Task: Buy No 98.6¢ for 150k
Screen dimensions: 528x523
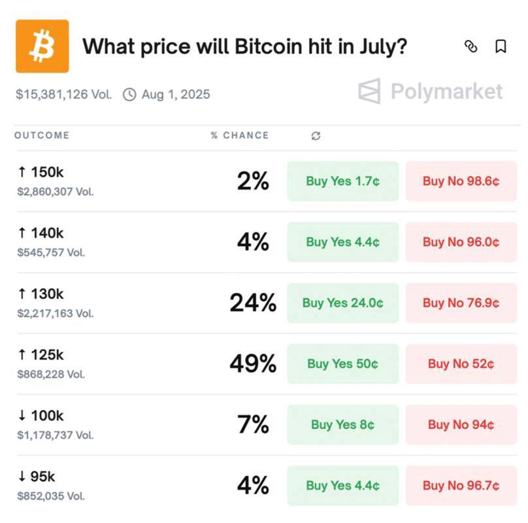Action: tap(461, 181)
